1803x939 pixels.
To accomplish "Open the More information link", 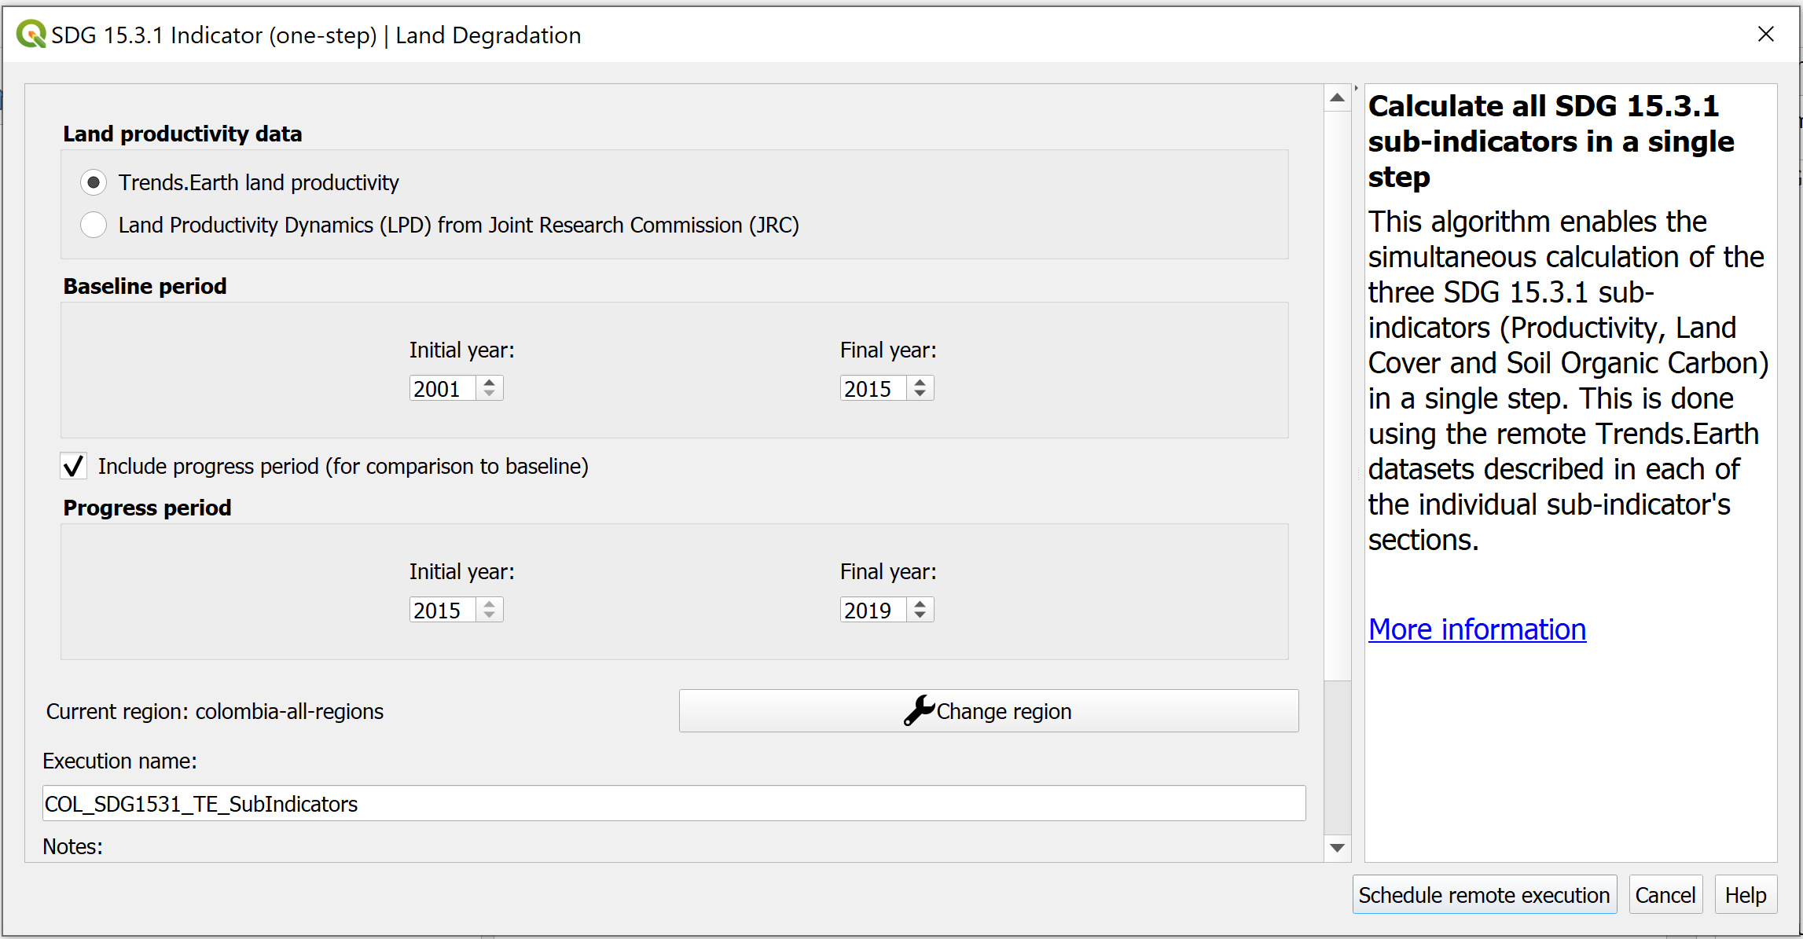I will pyautogui.click(x=1477, y=629).
